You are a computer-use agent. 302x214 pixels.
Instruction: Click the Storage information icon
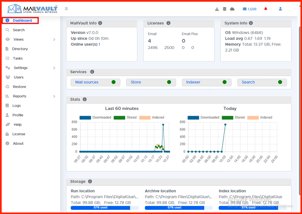click(90, 181)
